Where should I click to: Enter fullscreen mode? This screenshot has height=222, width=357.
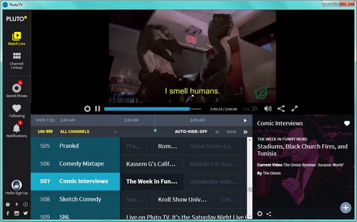[x=294, y=109]
